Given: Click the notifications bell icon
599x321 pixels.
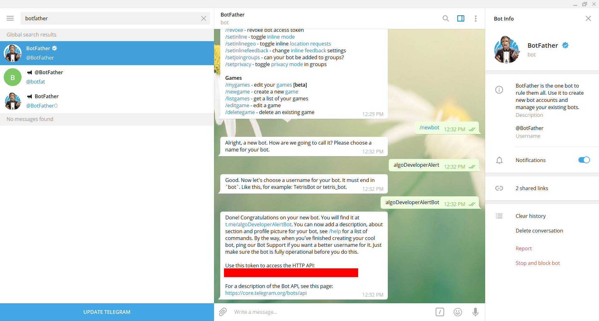Looking at the screenshot, I should pos(499,160).
